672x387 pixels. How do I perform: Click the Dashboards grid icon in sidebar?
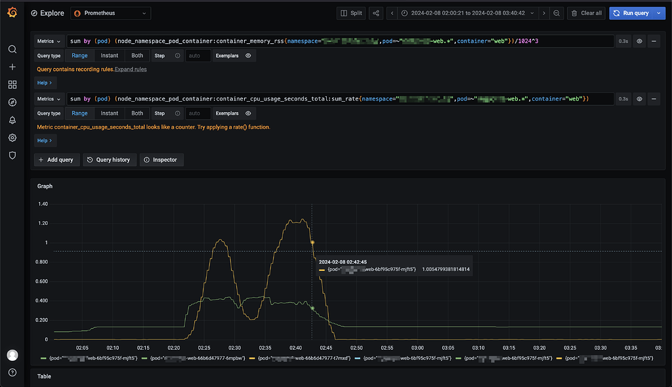[12, 85]
